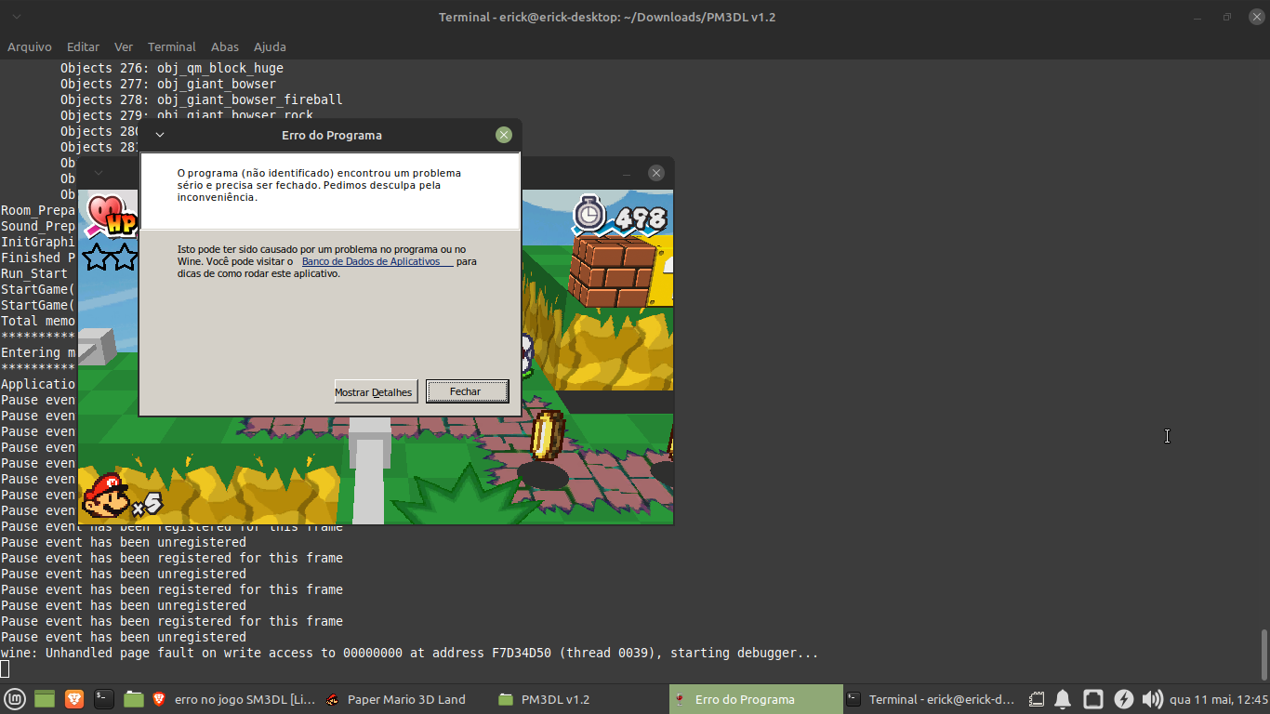Click the volume speaker tray icon
The image size is (1270, 714).
[1152, 699]
